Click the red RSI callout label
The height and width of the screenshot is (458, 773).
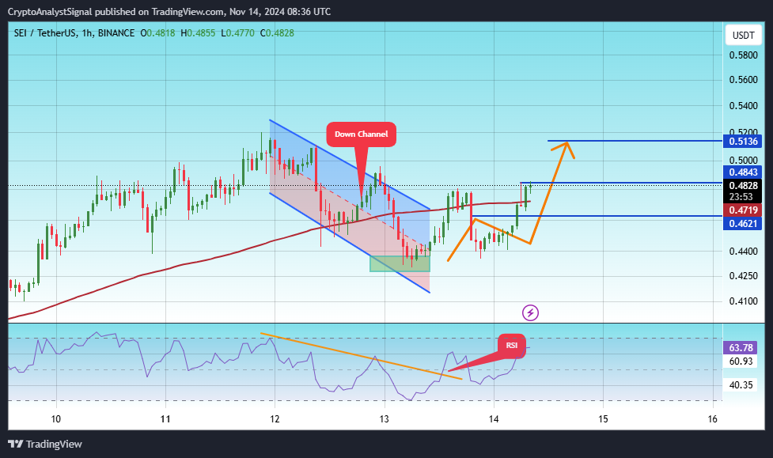(512, 346)
